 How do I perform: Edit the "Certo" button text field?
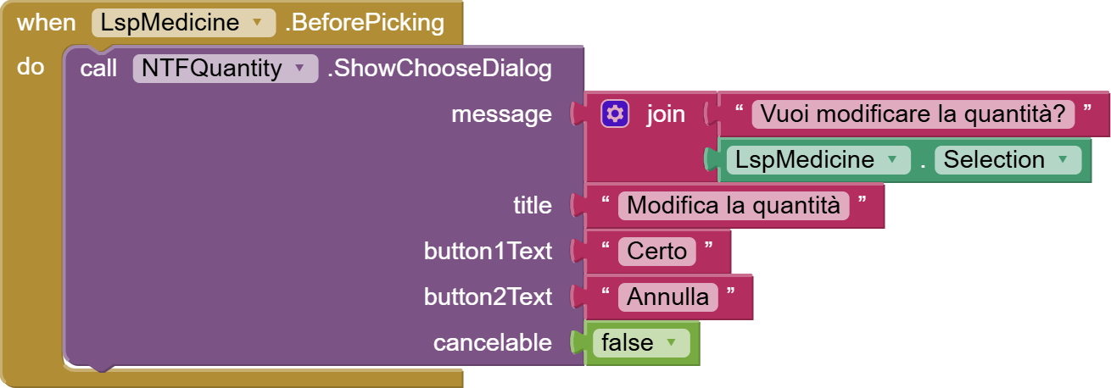tap(656, 251)
